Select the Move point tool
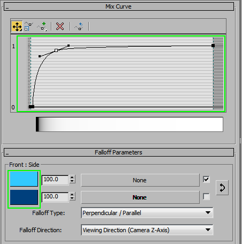The image size is (242, 244). pos(17,26)
